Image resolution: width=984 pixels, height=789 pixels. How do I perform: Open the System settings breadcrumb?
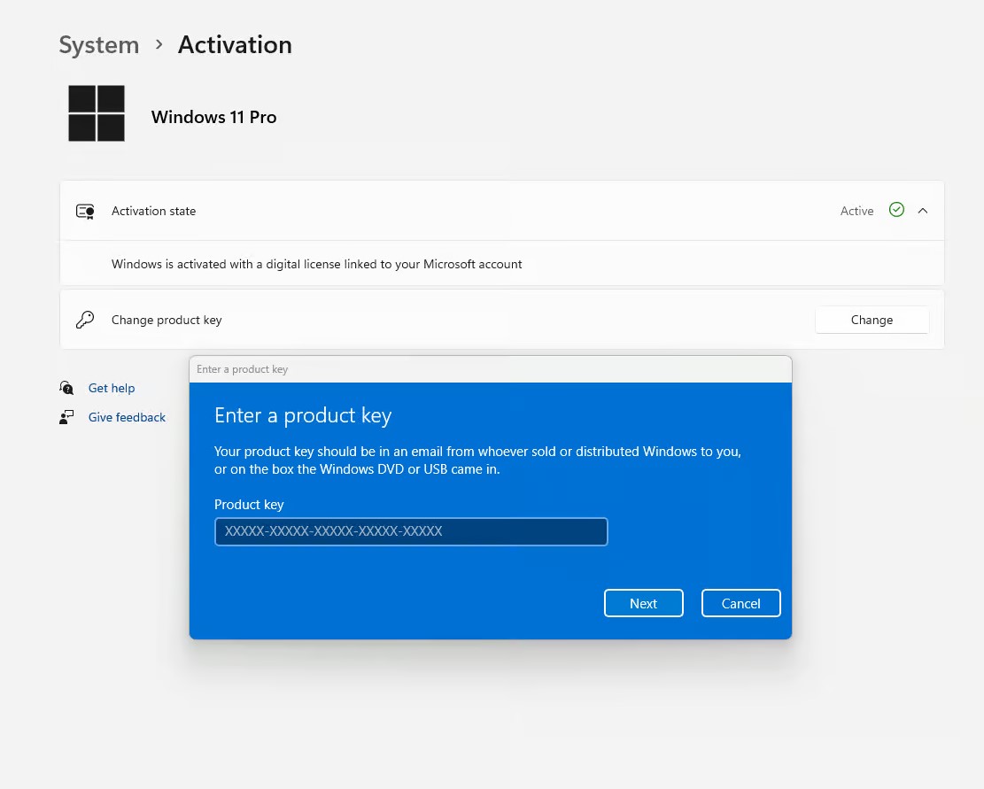pos(98,44)
